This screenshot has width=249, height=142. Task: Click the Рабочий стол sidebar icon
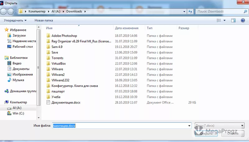(9, 46)
